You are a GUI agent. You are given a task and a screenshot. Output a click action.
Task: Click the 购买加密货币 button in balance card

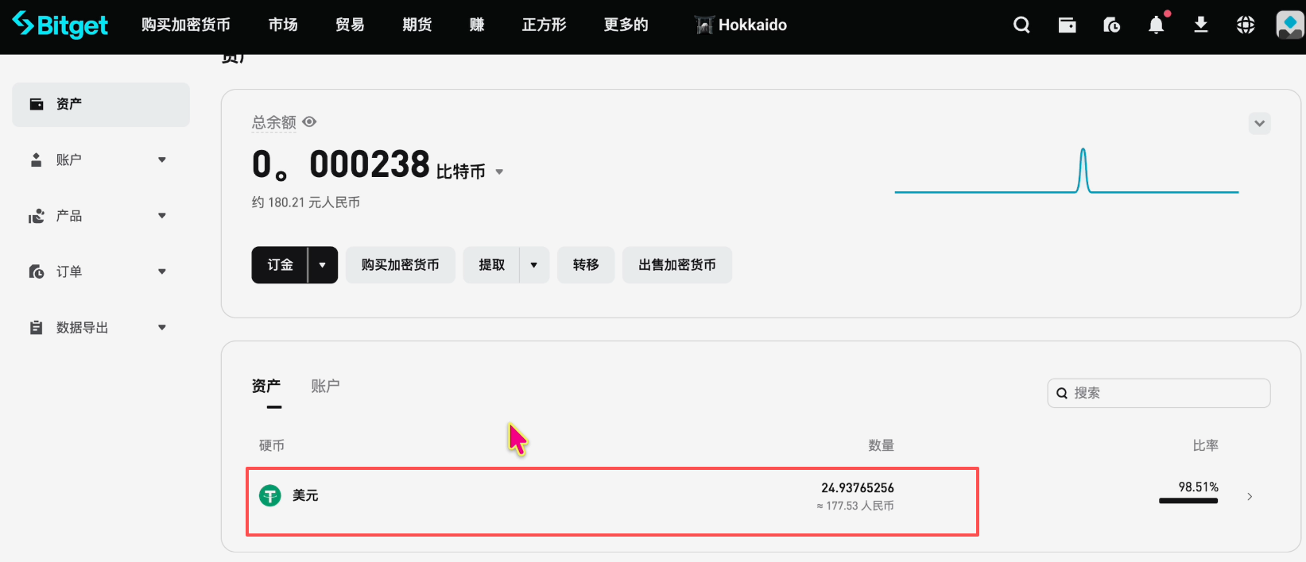(x=400, y=265)
